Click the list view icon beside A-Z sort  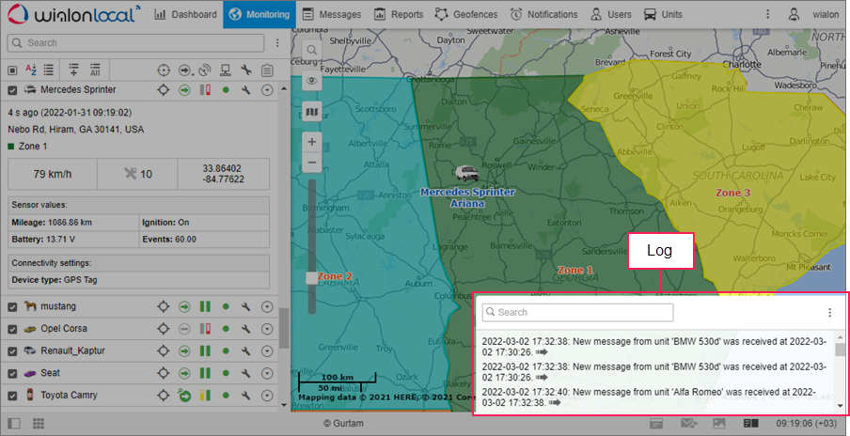coord(49,70)
